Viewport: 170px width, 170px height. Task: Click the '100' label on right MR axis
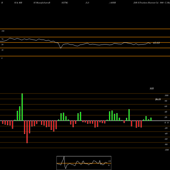166,96
